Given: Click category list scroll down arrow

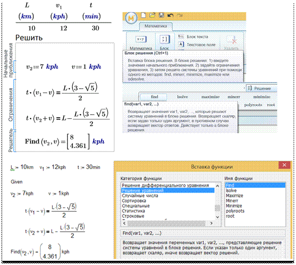Looking at the screenshot, I should coord(217,217).
